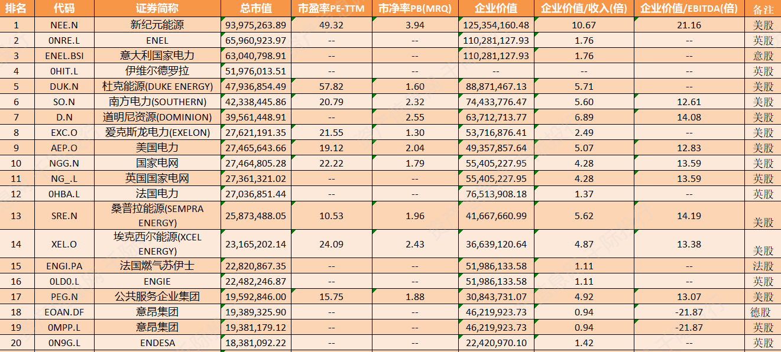Click the code cell XEL.O

pyautogui.click(x=64, y=244)
